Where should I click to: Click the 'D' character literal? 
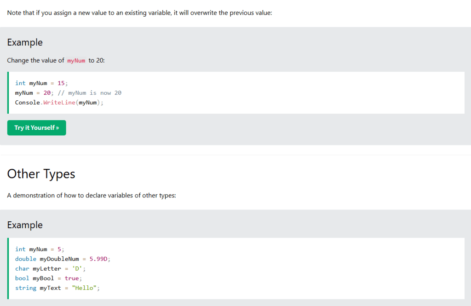tap(77, 269)
